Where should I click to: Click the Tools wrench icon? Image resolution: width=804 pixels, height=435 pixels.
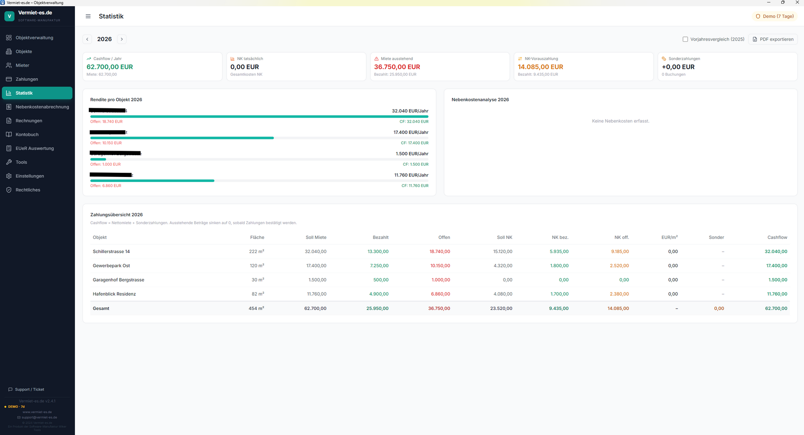9,162
